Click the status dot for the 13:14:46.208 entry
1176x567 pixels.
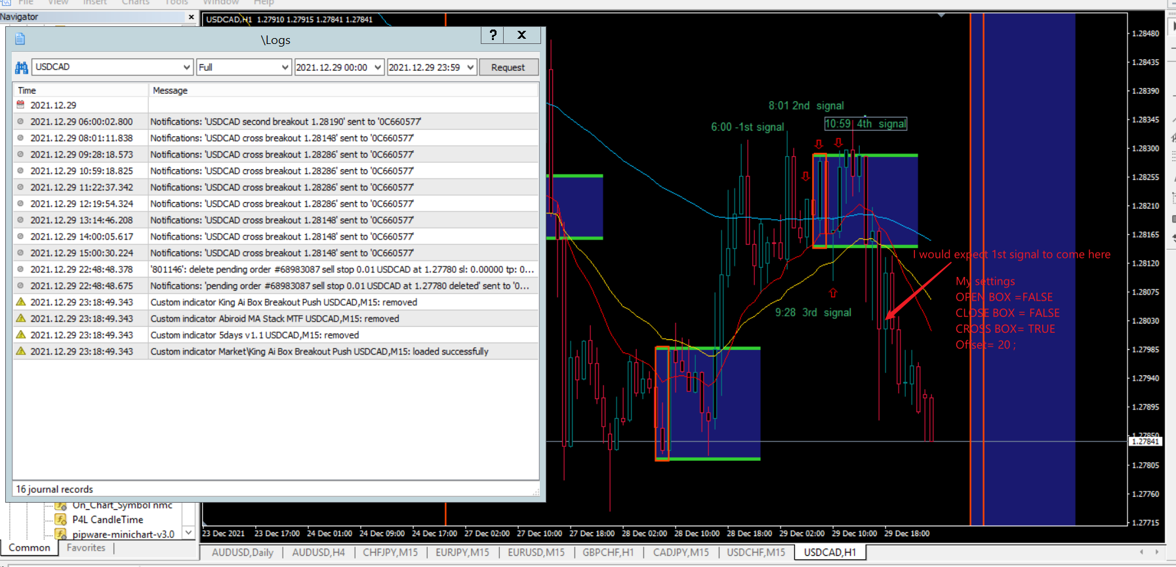(20, 220)
